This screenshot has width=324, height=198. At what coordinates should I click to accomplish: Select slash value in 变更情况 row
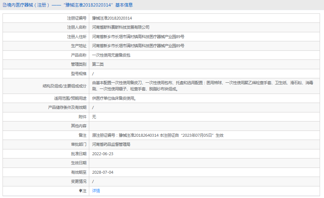coord(93,181)
